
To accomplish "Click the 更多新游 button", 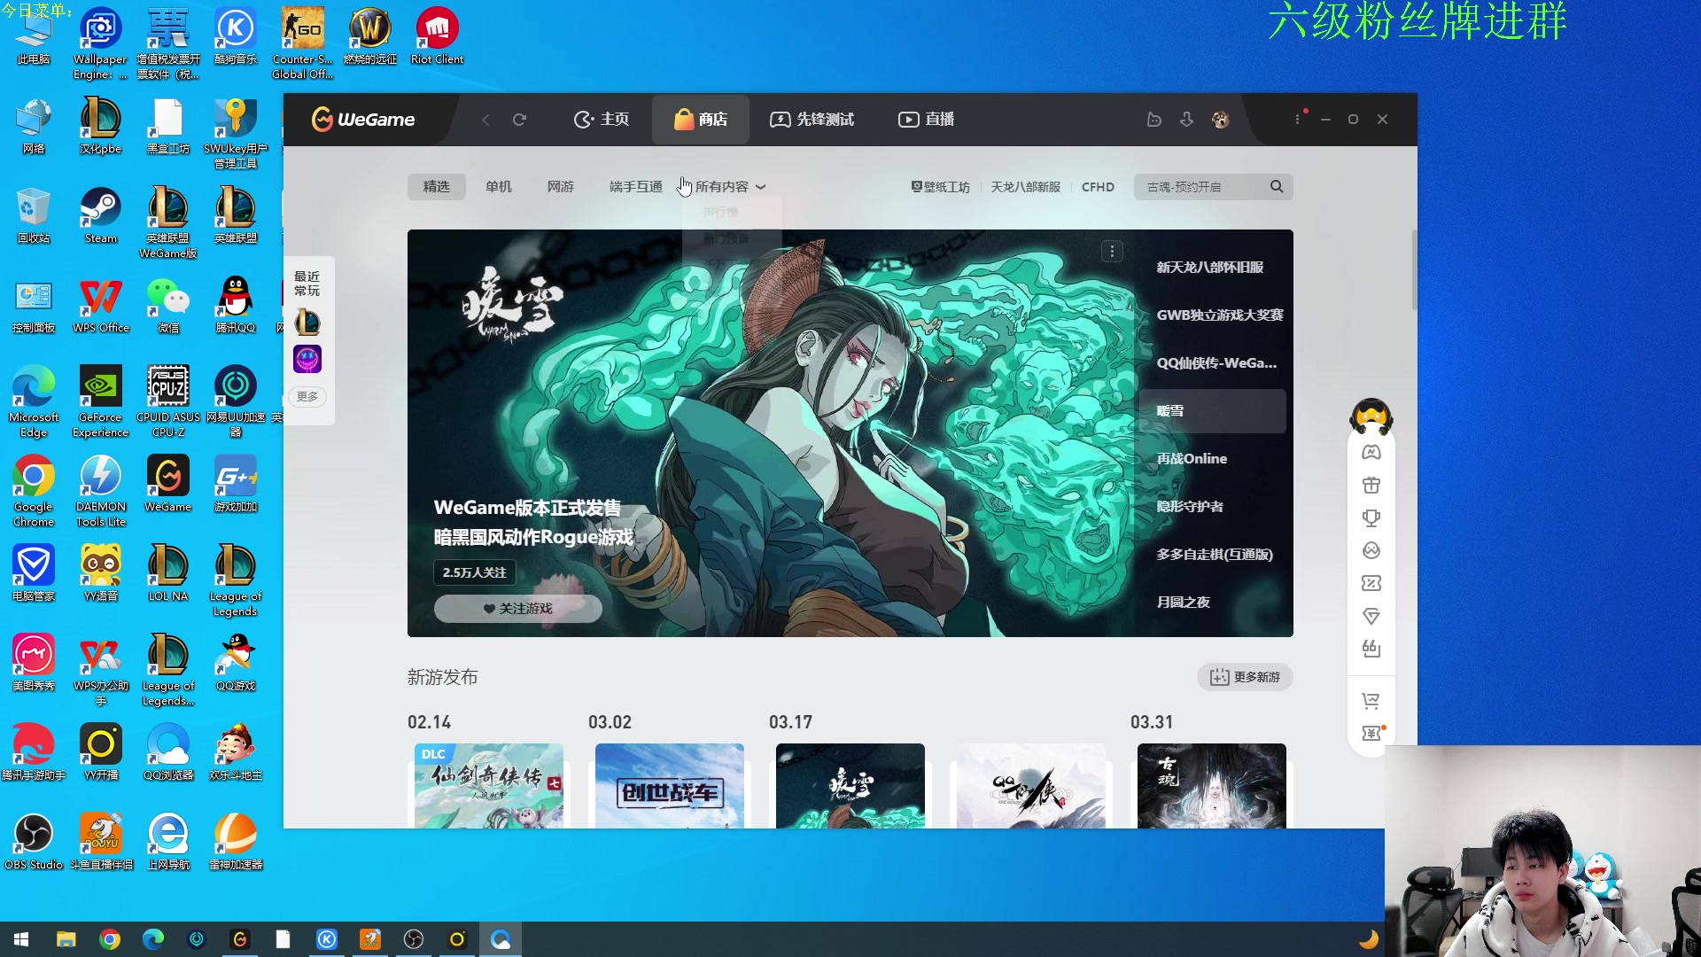I will pos(1245,677).
